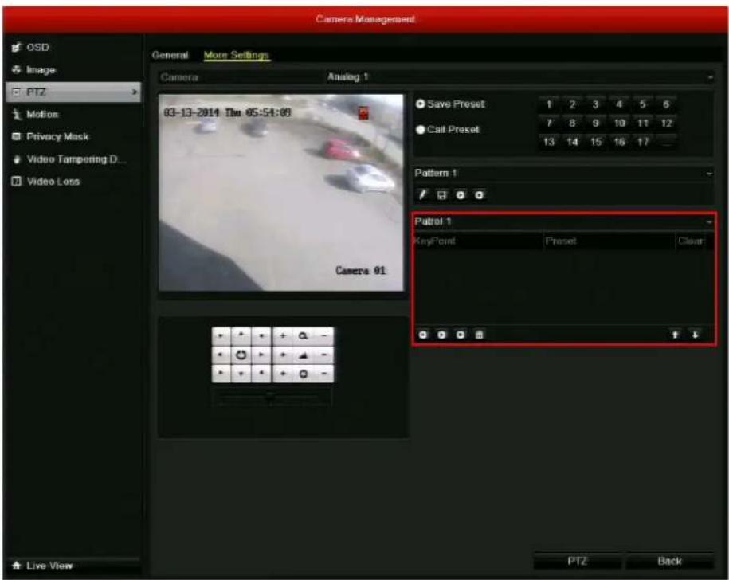Delete patrol key points with the trash icon
Viewport: 729px width, 580px height.
(480, 335)
